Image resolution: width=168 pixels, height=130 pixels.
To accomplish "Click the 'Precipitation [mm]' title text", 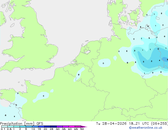I will (17, 124).
